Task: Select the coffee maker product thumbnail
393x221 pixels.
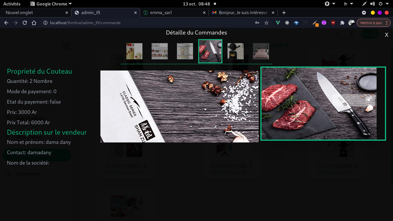Action: coord(236,51)
